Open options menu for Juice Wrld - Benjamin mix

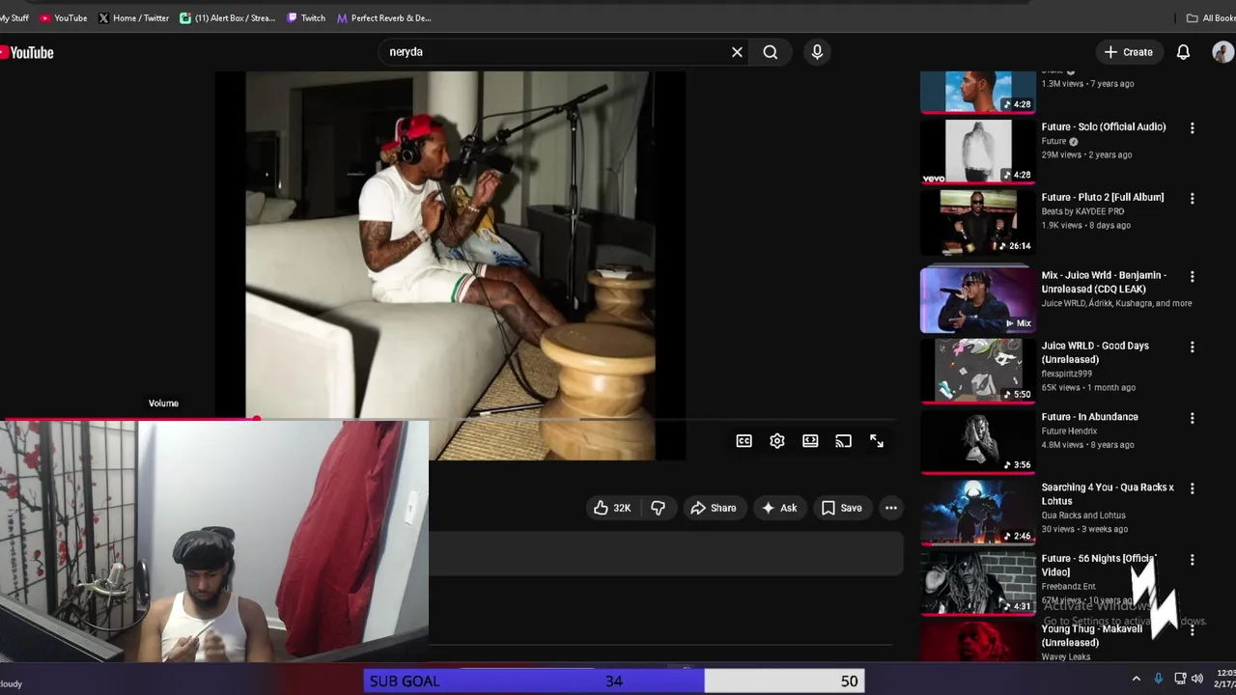(1192, 276)
